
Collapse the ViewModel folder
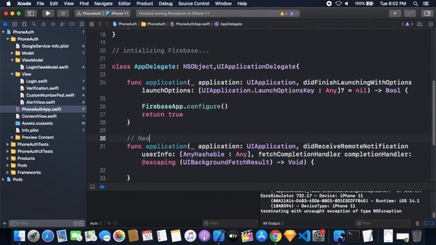pos(12,60)
